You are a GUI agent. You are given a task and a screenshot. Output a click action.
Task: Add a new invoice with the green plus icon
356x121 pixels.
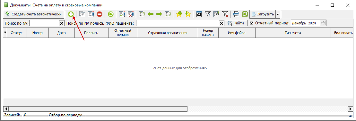(x=71, y=14)
